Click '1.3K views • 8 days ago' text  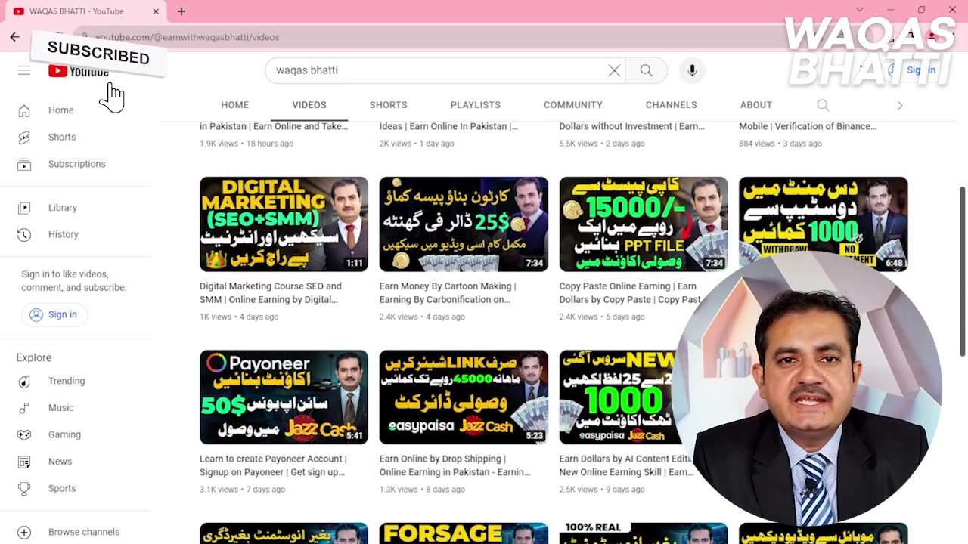(x=422, y=490)
